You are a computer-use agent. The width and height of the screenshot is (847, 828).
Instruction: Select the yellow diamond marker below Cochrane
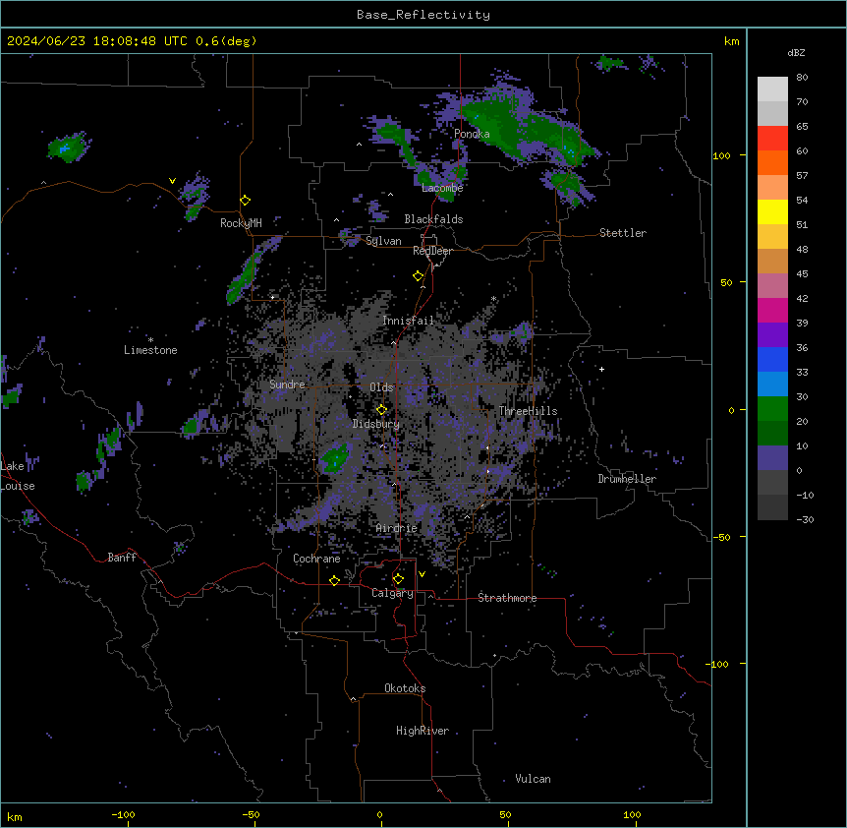click(334, 580)
